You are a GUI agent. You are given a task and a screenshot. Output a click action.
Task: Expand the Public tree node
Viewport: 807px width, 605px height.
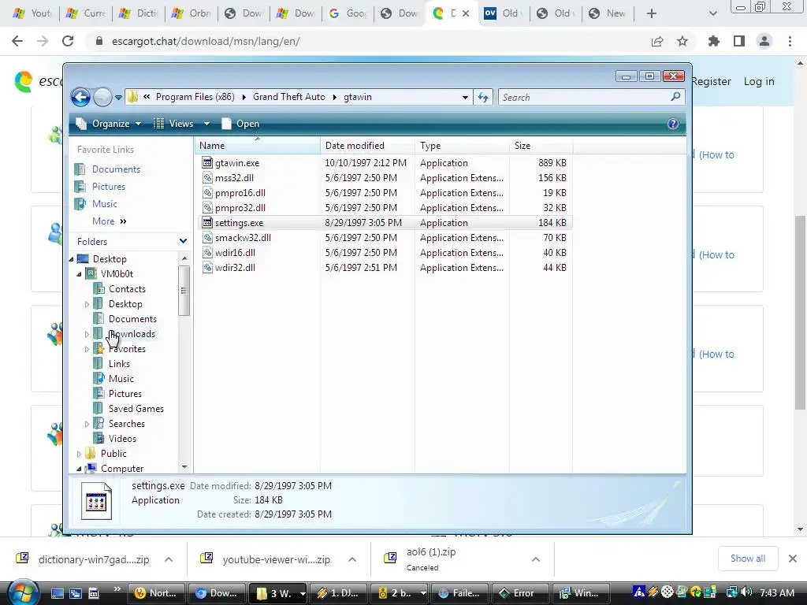(79, 454)
